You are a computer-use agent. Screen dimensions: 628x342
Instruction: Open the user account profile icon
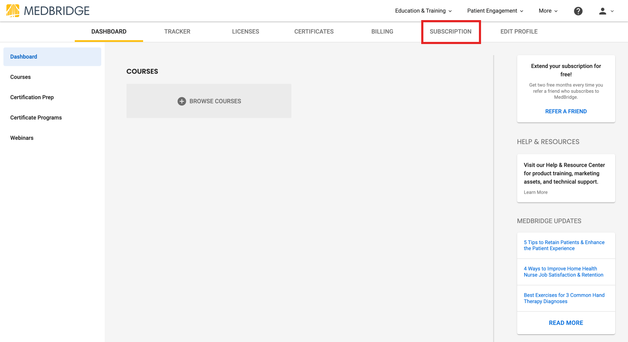pos(602,11)
